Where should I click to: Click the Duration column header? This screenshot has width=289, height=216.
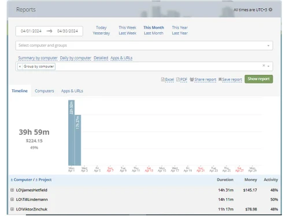coord(225,180)
